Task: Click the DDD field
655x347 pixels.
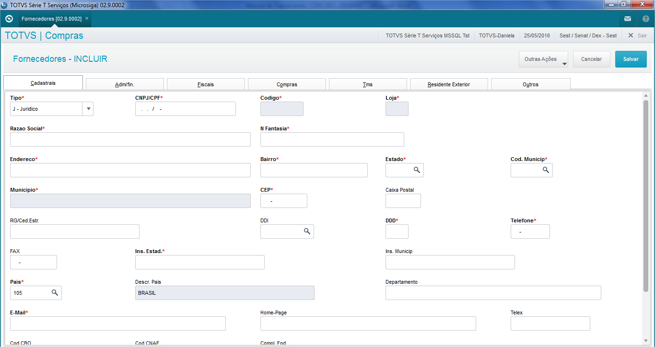Action: [x=397, y=231]
